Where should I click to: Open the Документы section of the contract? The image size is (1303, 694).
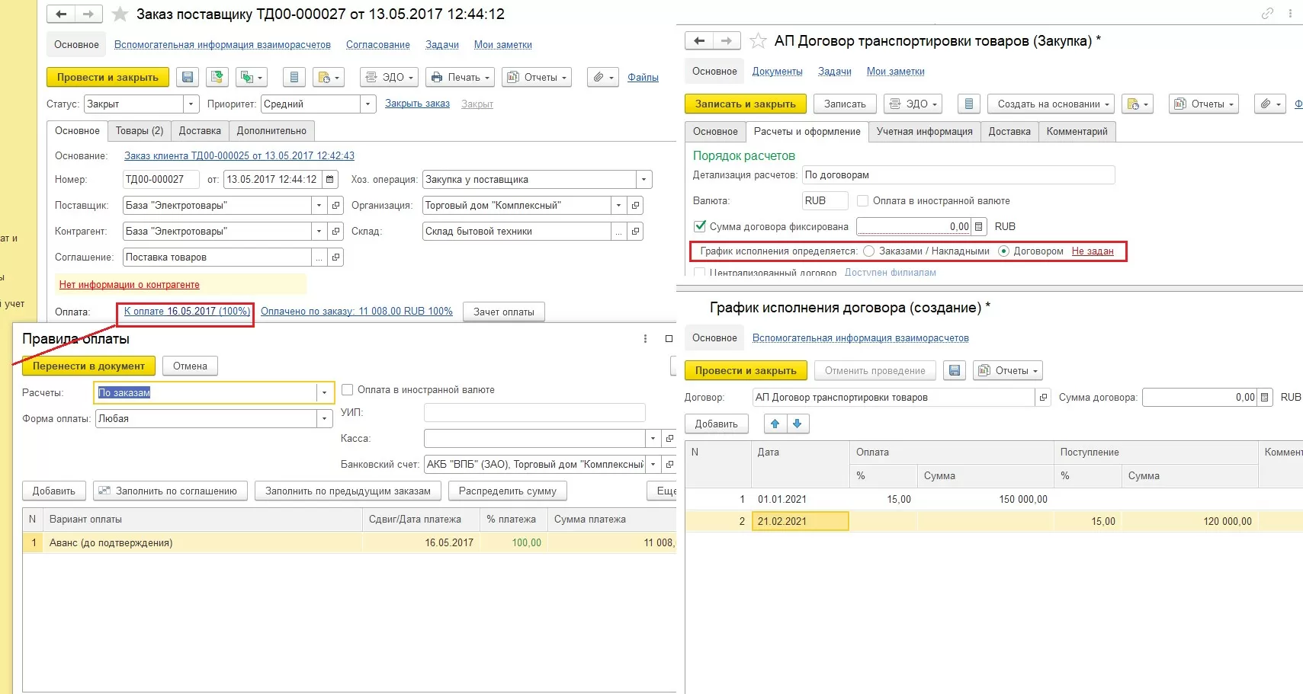[x=778, y=72]
